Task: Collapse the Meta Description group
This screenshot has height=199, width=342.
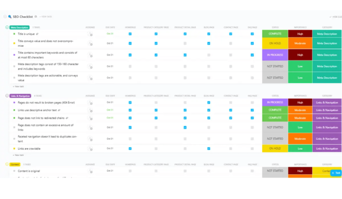Action: [x=7, y=28]
